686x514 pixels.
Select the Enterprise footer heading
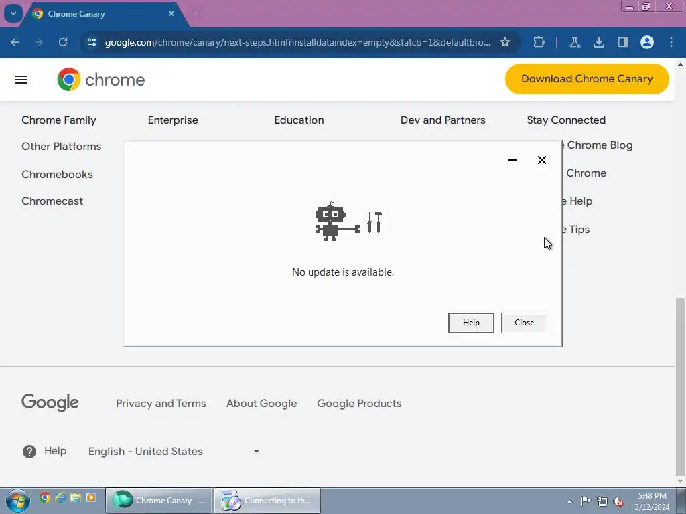[x=173, y=120]
